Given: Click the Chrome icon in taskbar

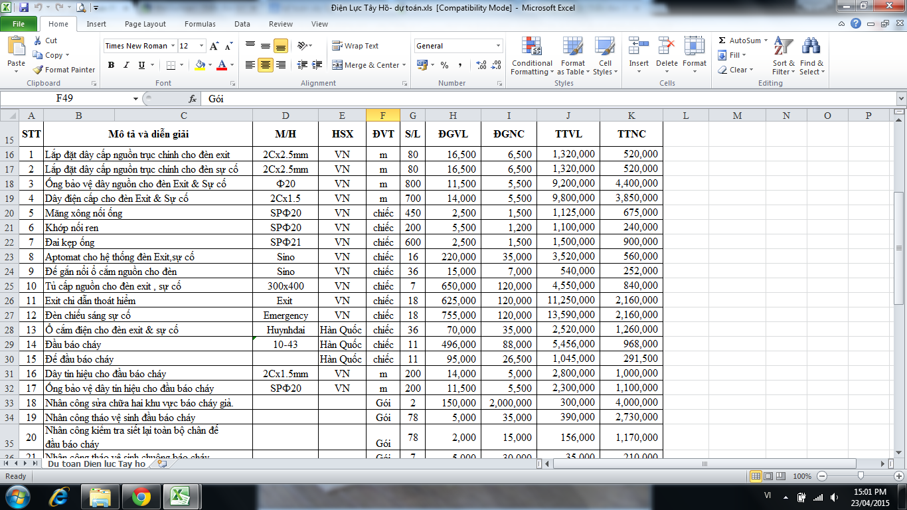Looking at the screenshot, I should 141,496.
